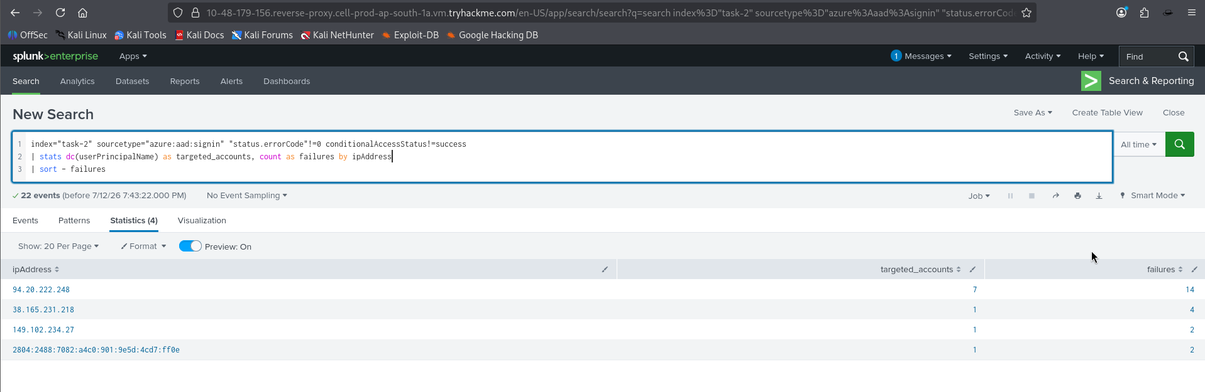Image resolution: width=1205 pixels, height=392 pixels.
Task: Click the print job results icon
Action: (1077, 196)
